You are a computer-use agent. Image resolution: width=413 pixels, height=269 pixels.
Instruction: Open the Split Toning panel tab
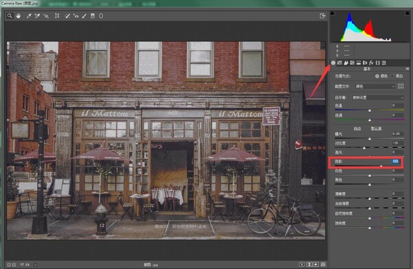359,63
